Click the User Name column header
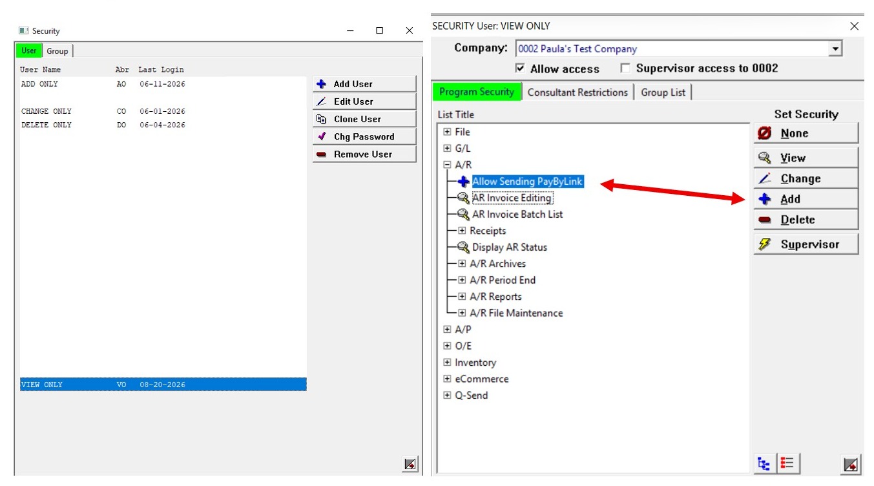 pyautogui.click(x=40, y=70)
